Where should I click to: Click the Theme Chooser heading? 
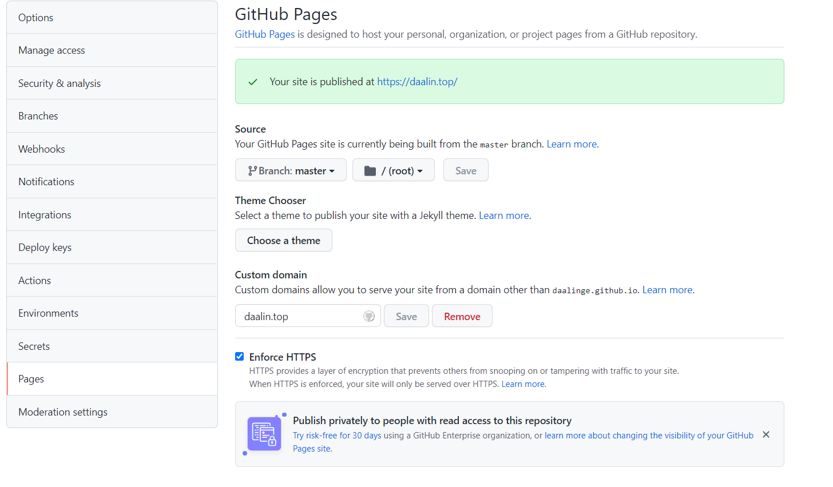[x=271, y=201]
